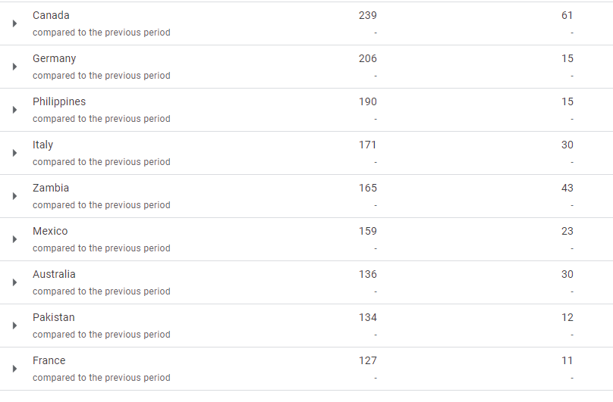Image resolution: width=613 pixels, height=402 pixels.
Task: Select the Zambia country label
Action: coord(51,188)
